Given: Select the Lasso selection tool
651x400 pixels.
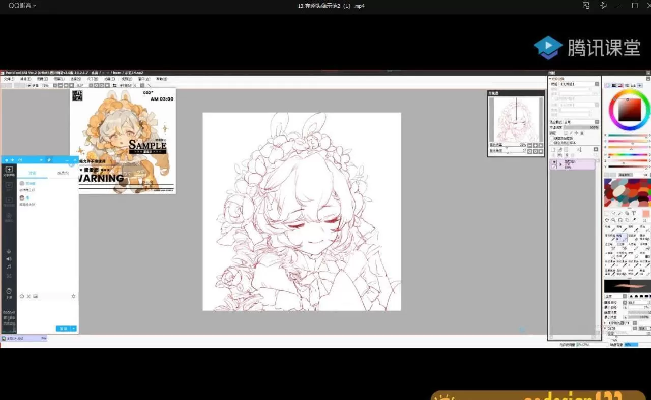Looking at the screenshot, I should click(614, 213).
